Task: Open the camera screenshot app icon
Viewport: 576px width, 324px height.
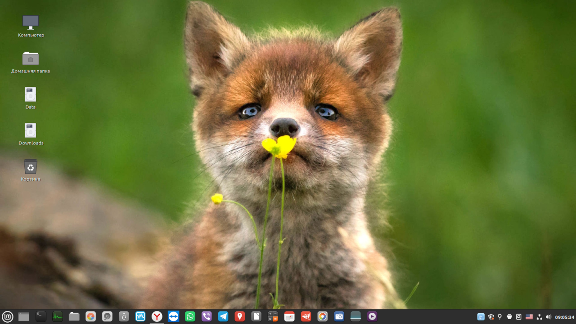Action: coord(339,317)
